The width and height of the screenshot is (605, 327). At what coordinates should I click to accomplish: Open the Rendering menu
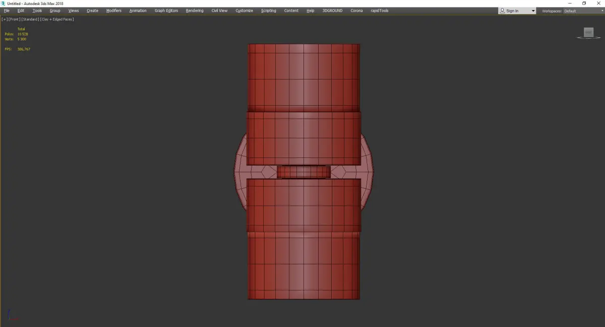coord(195,11)
